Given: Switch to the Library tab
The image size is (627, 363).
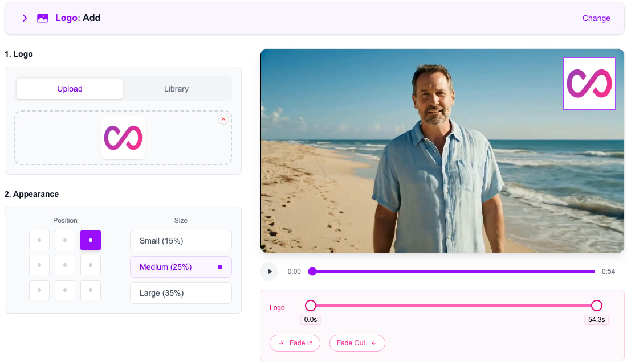Looking at the screenshot, I should click(x=176, y=89).
